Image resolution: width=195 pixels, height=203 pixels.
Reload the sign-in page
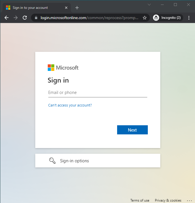(25, 18)
